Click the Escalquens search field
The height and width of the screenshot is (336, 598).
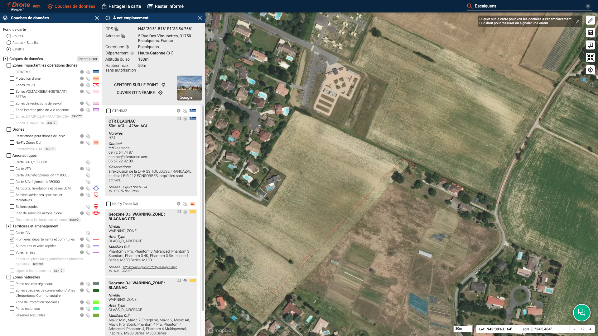coord(528,6)
